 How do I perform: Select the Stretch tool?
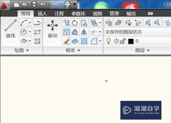click(x=84, y=23)
